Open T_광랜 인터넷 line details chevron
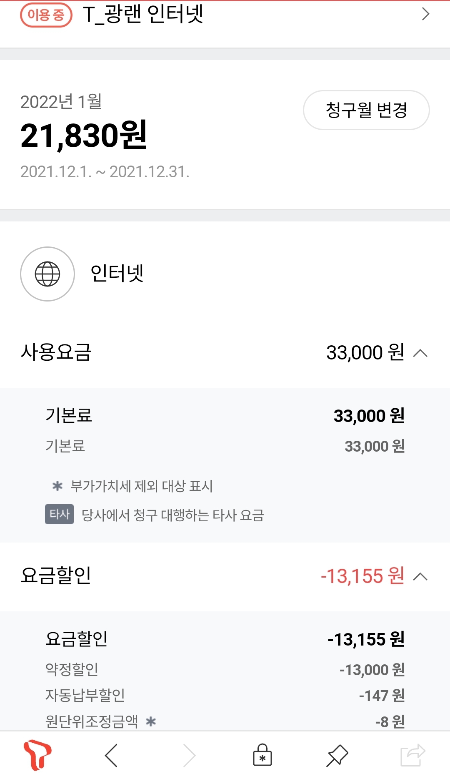The height and width of the screenshot is (779, 450). click(425, 14)
